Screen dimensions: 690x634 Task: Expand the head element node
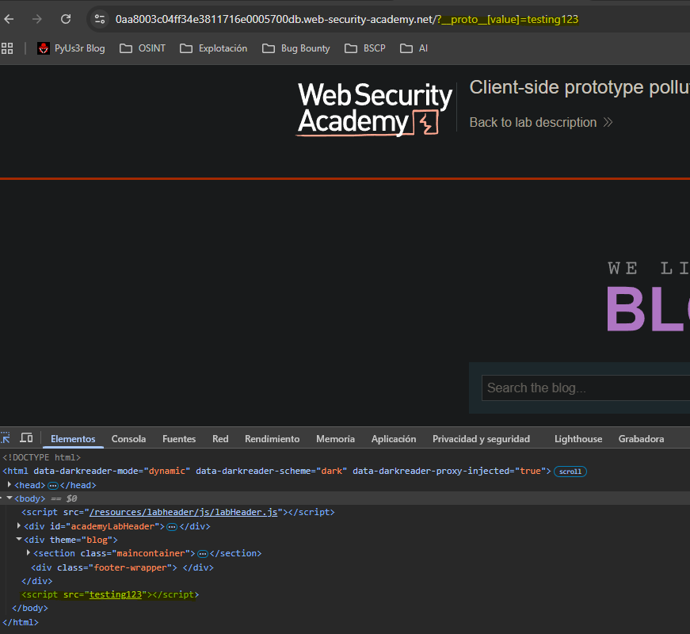coord(10,485)
